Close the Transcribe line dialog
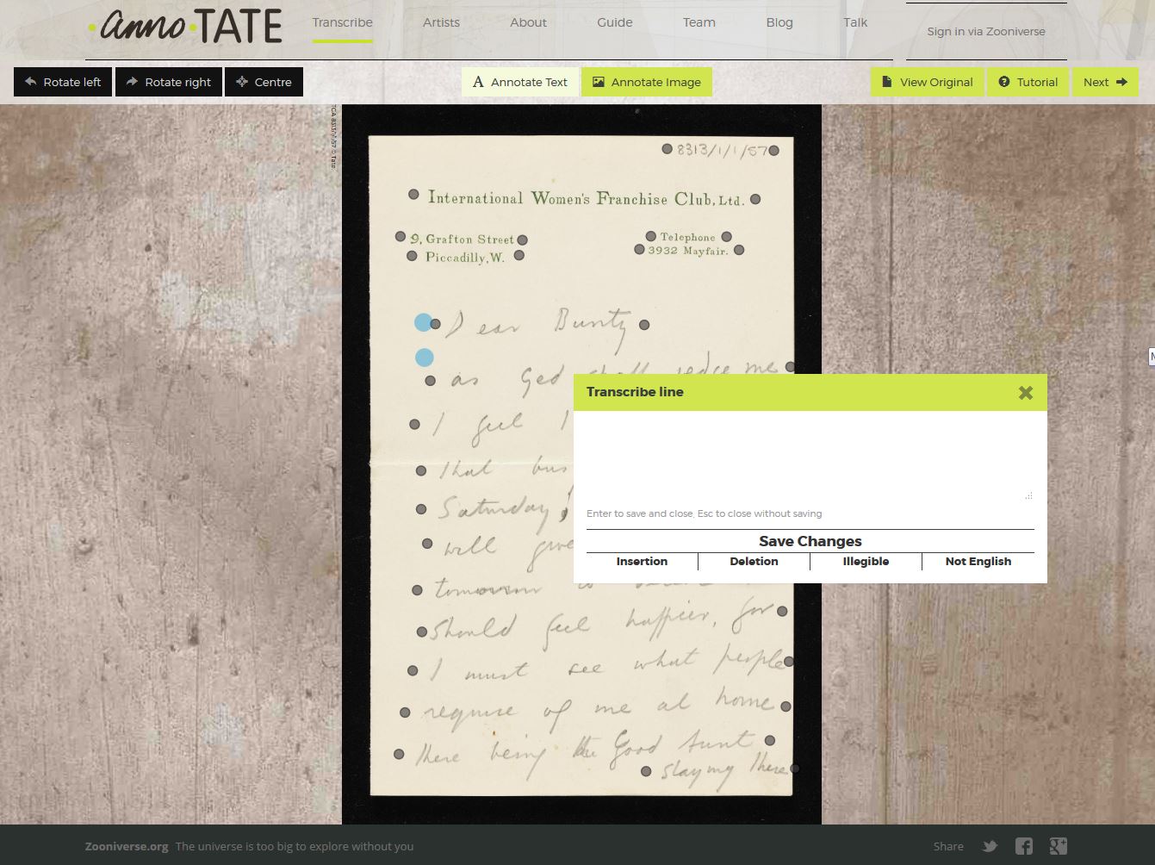The image size is (1155, 865). 1025,393
